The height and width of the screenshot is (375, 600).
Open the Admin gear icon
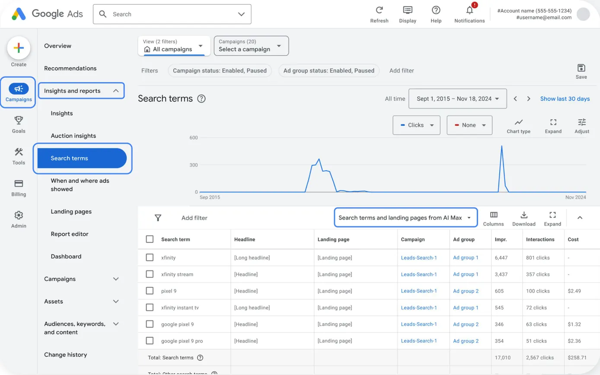coord(19,215)
